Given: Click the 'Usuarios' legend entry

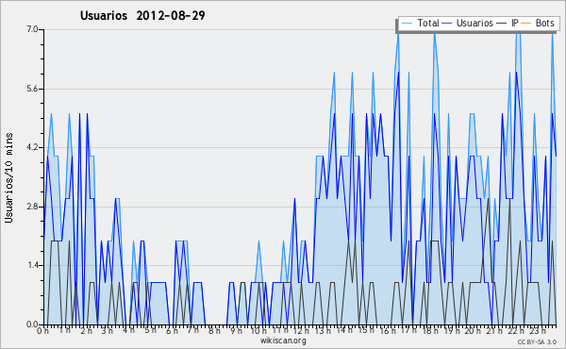Looking at the screenshot, I should click(468, 23).
